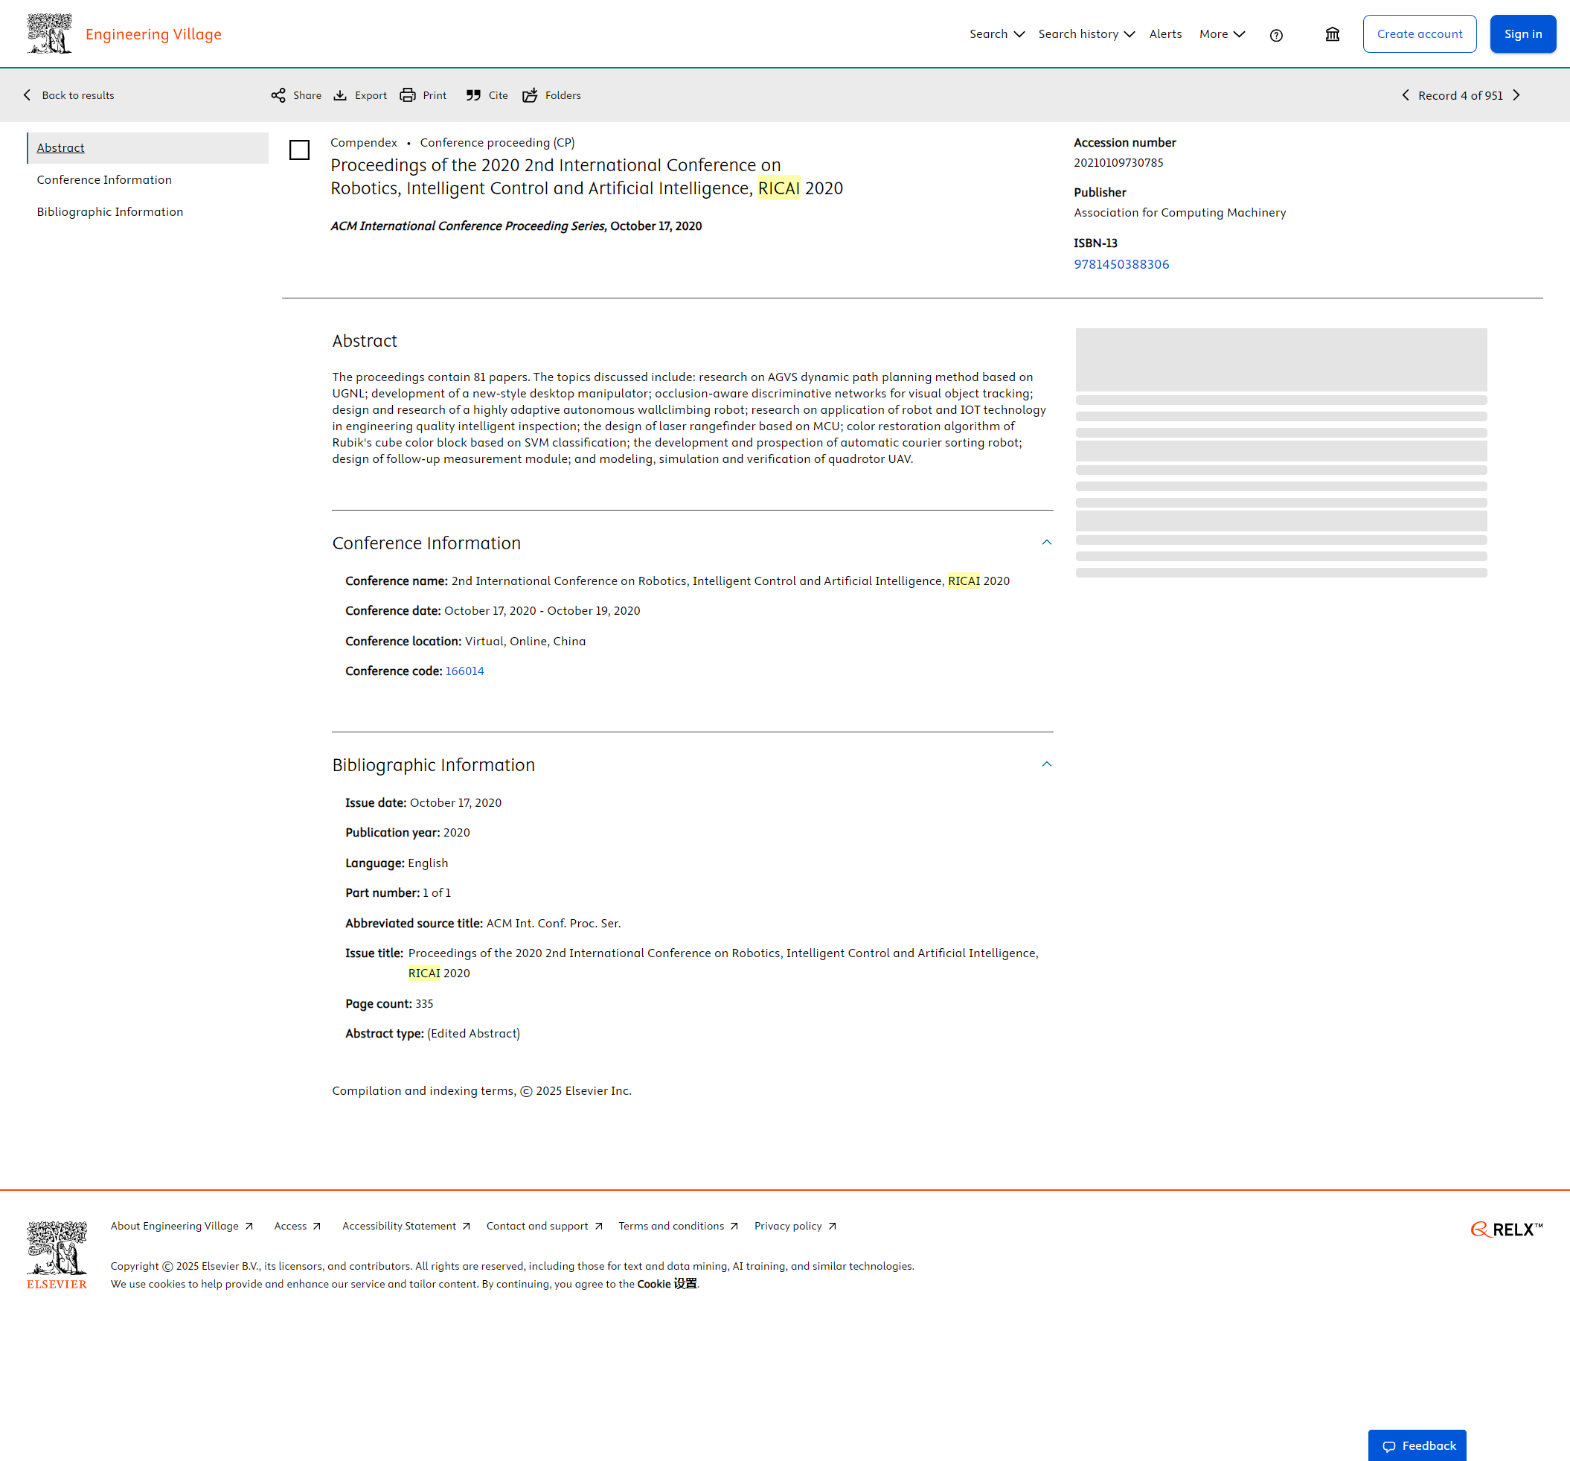Collapse the Bibliographic Information section
1570x1461 pixels.
pos(1046,765)
